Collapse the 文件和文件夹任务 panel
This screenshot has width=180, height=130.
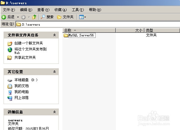[x=55, y=35]
